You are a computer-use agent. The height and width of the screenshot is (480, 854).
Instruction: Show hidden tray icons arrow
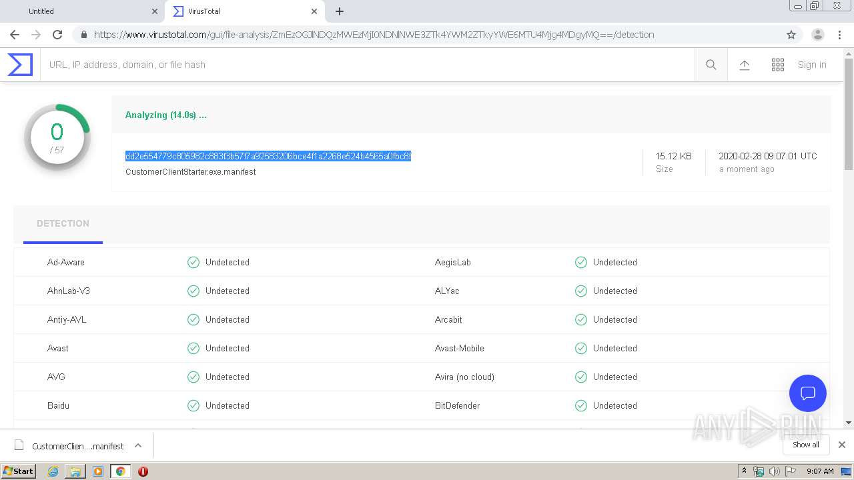click(x=744, y=471)
